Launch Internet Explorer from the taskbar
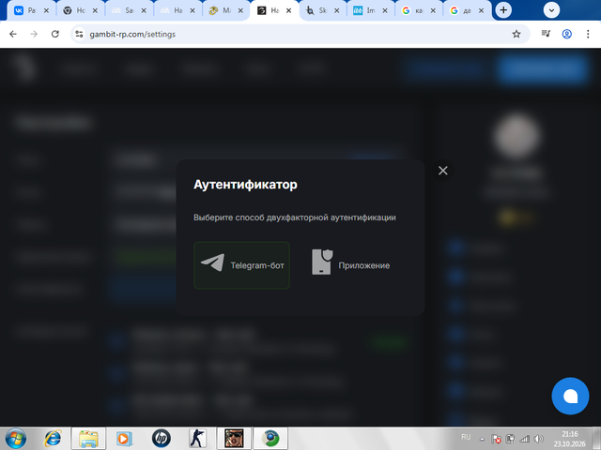601x450 pixels. (53, 438)
